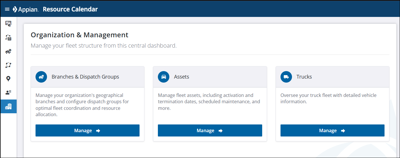The width and height of the screenshot is (400, 158).
Task: Open the schedule calendar sidebar icon
Action: point(8,38)
